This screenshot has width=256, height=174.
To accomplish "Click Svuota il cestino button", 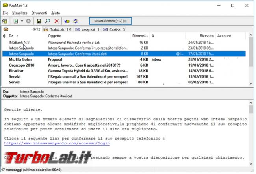I will click(x=110, y=21).
